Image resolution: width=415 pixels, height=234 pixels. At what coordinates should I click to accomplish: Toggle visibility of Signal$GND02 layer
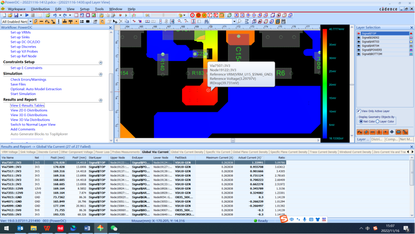(x=359, y=38)
